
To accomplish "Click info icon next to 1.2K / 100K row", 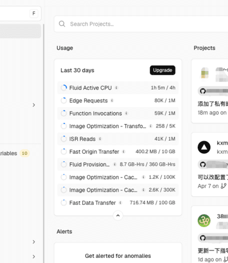I will coord(143,177).
